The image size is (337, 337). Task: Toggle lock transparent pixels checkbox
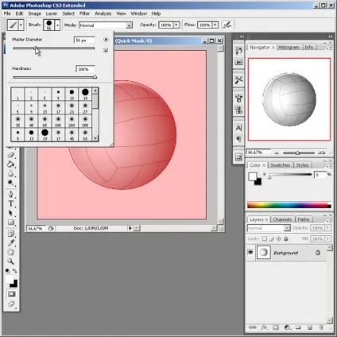[x=264, y=238]
